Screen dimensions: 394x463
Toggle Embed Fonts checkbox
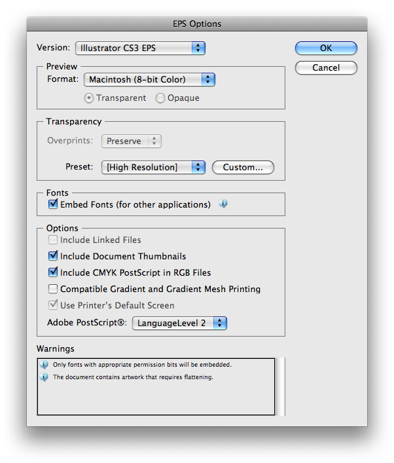click(53, 204)
